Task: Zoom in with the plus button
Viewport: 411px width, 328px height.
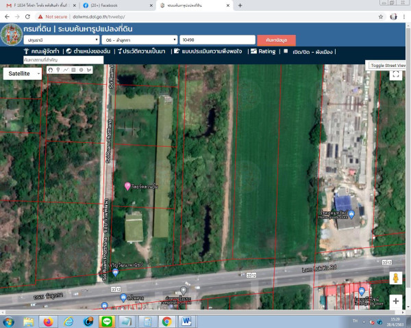Action: point(396,301)
